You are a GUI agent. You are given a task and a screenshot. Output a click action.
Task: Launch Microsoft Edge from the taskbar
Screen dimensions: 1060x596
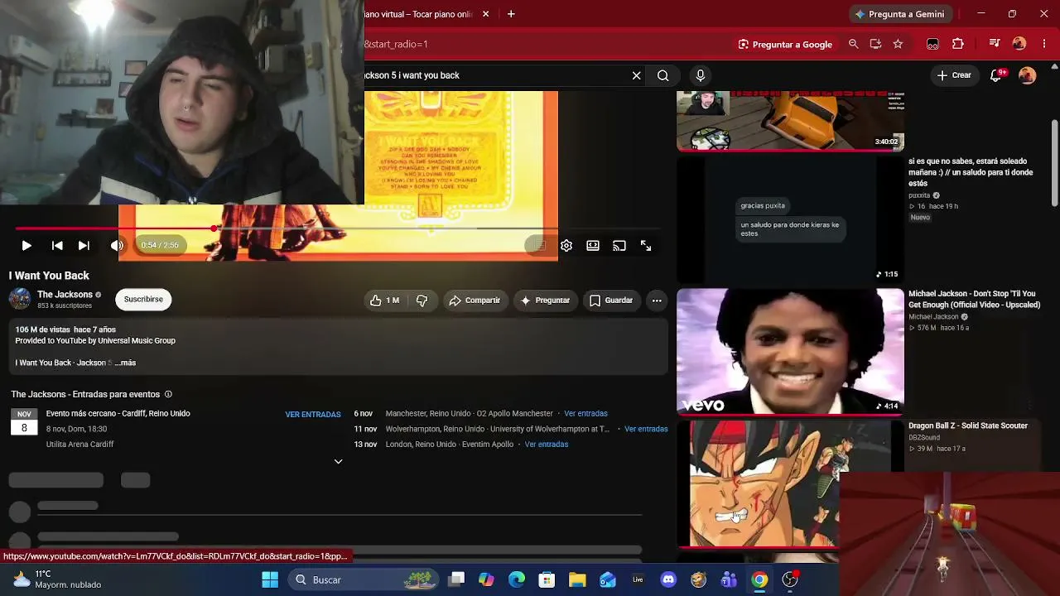(517, 579)
